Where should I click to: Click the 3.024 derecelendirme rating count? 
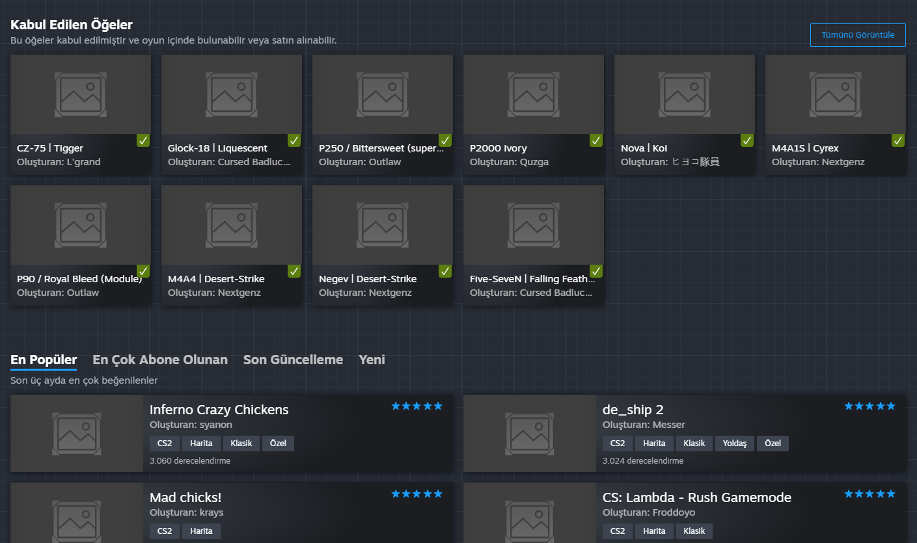click(643, 460)
